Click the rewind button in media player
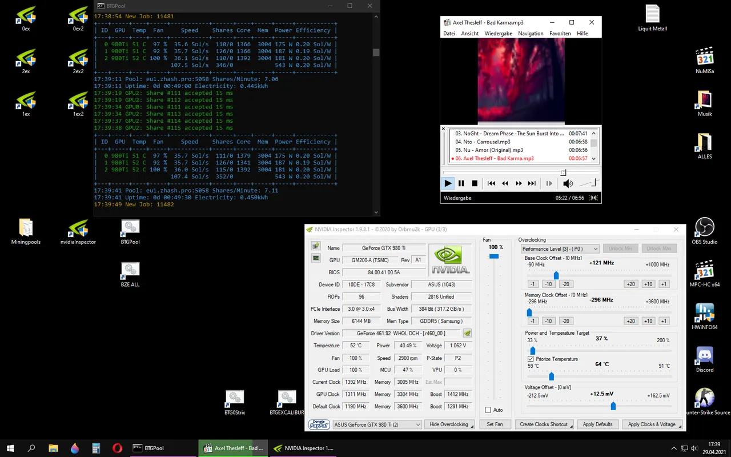The height and width of the screenshot is (457, 731). pos(505,183)
